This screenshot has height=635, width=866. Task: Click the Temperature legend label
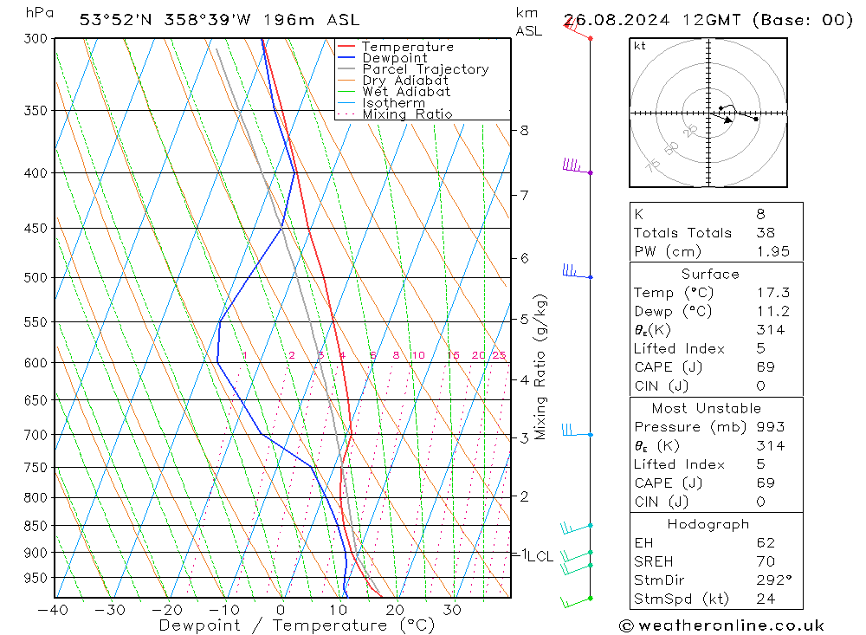tap(408, 47)
